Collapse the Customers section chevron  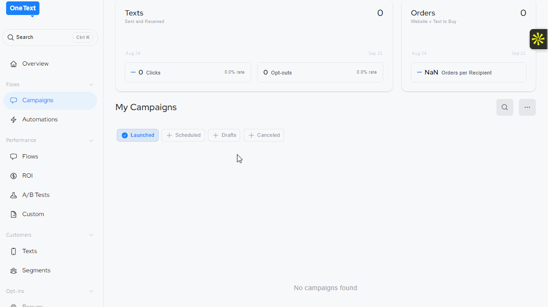click(x=91, y=235)
